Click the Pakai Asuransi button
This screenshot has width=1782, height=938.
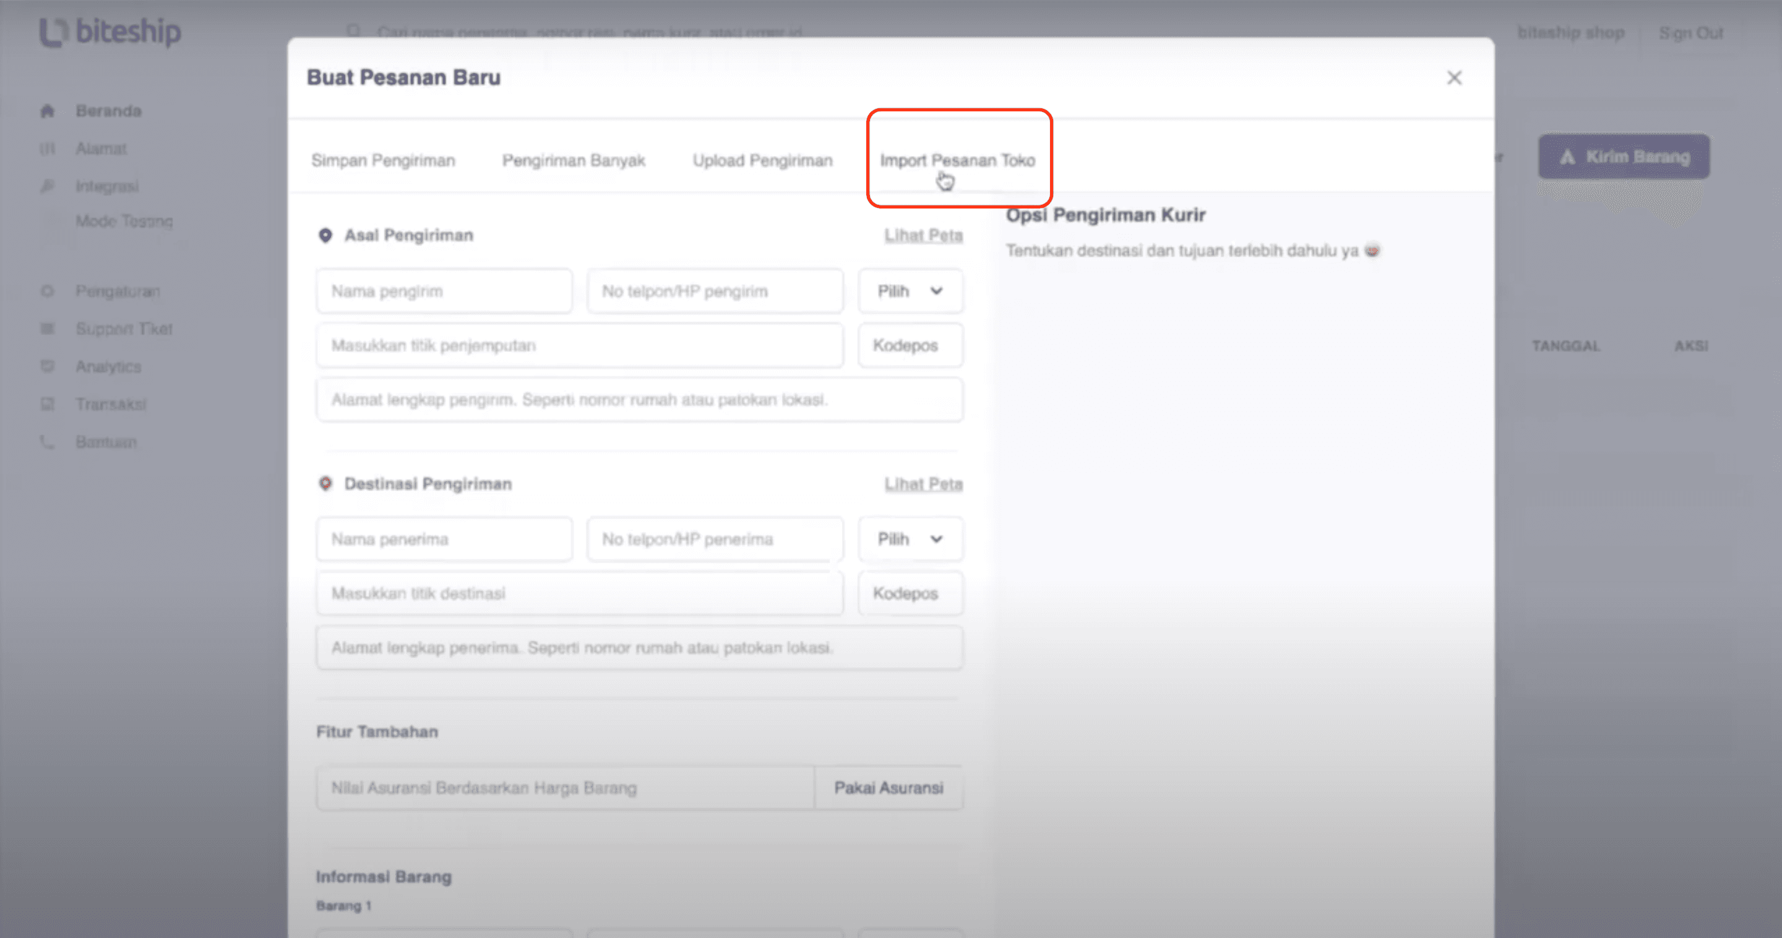(889, 788)
